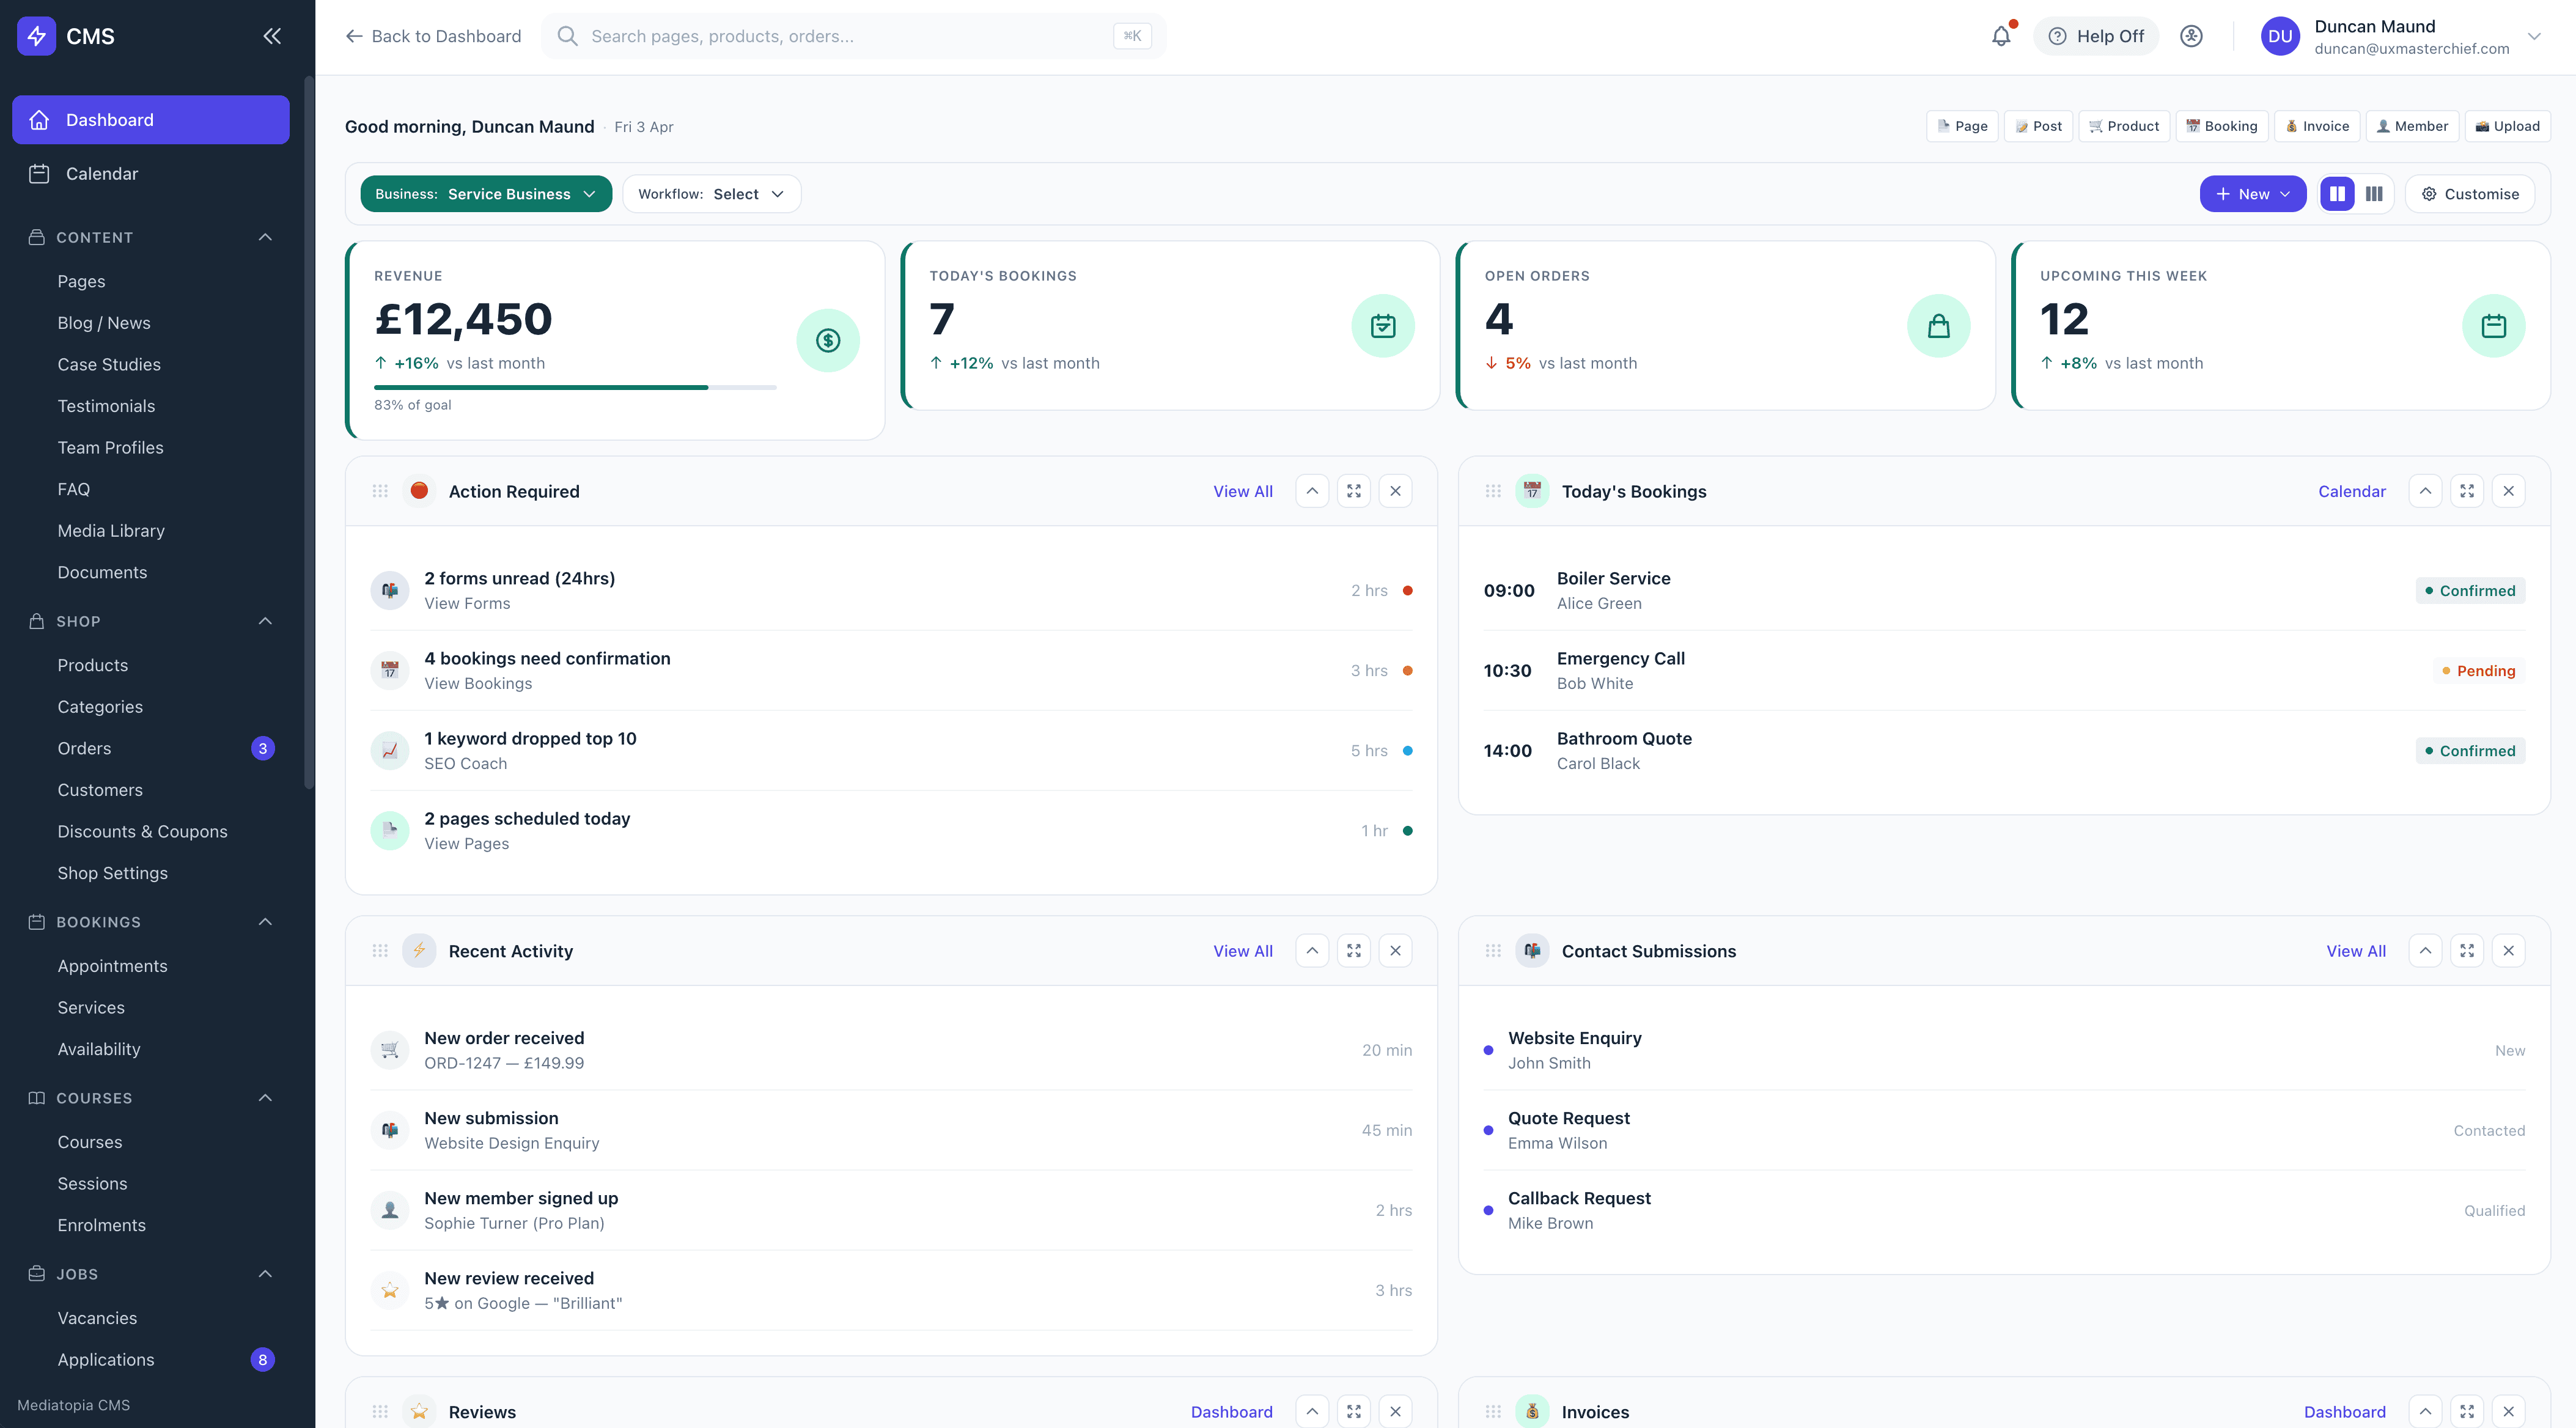This screenshot has height=1428, width=2576.
Task: Collapse the sidebar with the chevron icon
Action: pyautogui.click(x=271, y=35)
